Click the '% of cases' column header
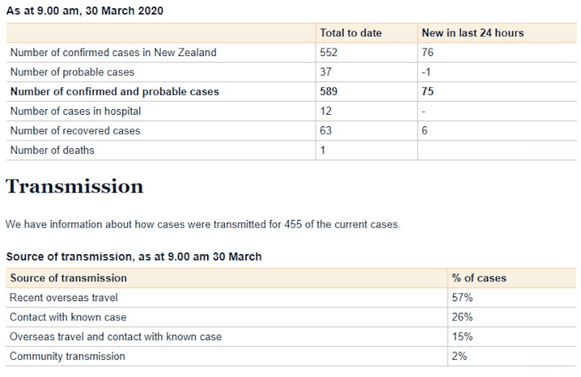Screen dimensions: 581x377 [478, 278]
